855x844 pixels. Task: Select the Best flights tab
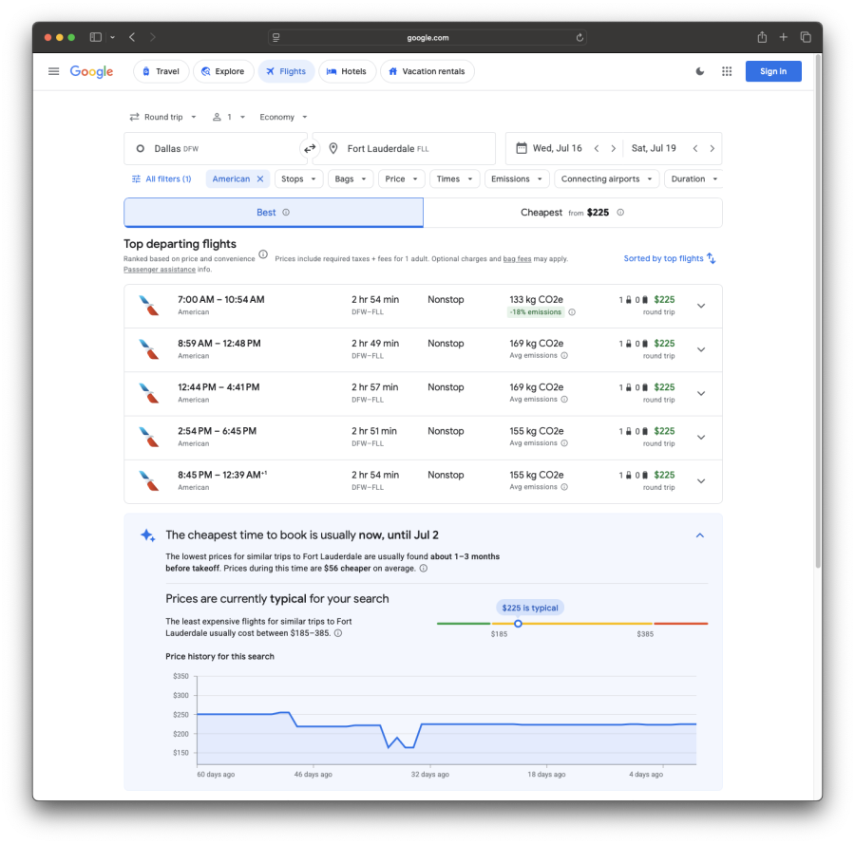click(x=274, y=213)
